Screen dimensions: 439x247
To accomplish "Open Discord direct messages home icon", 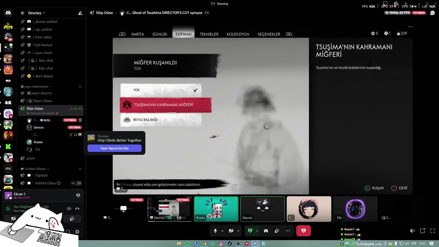I will tap(8, 13).
